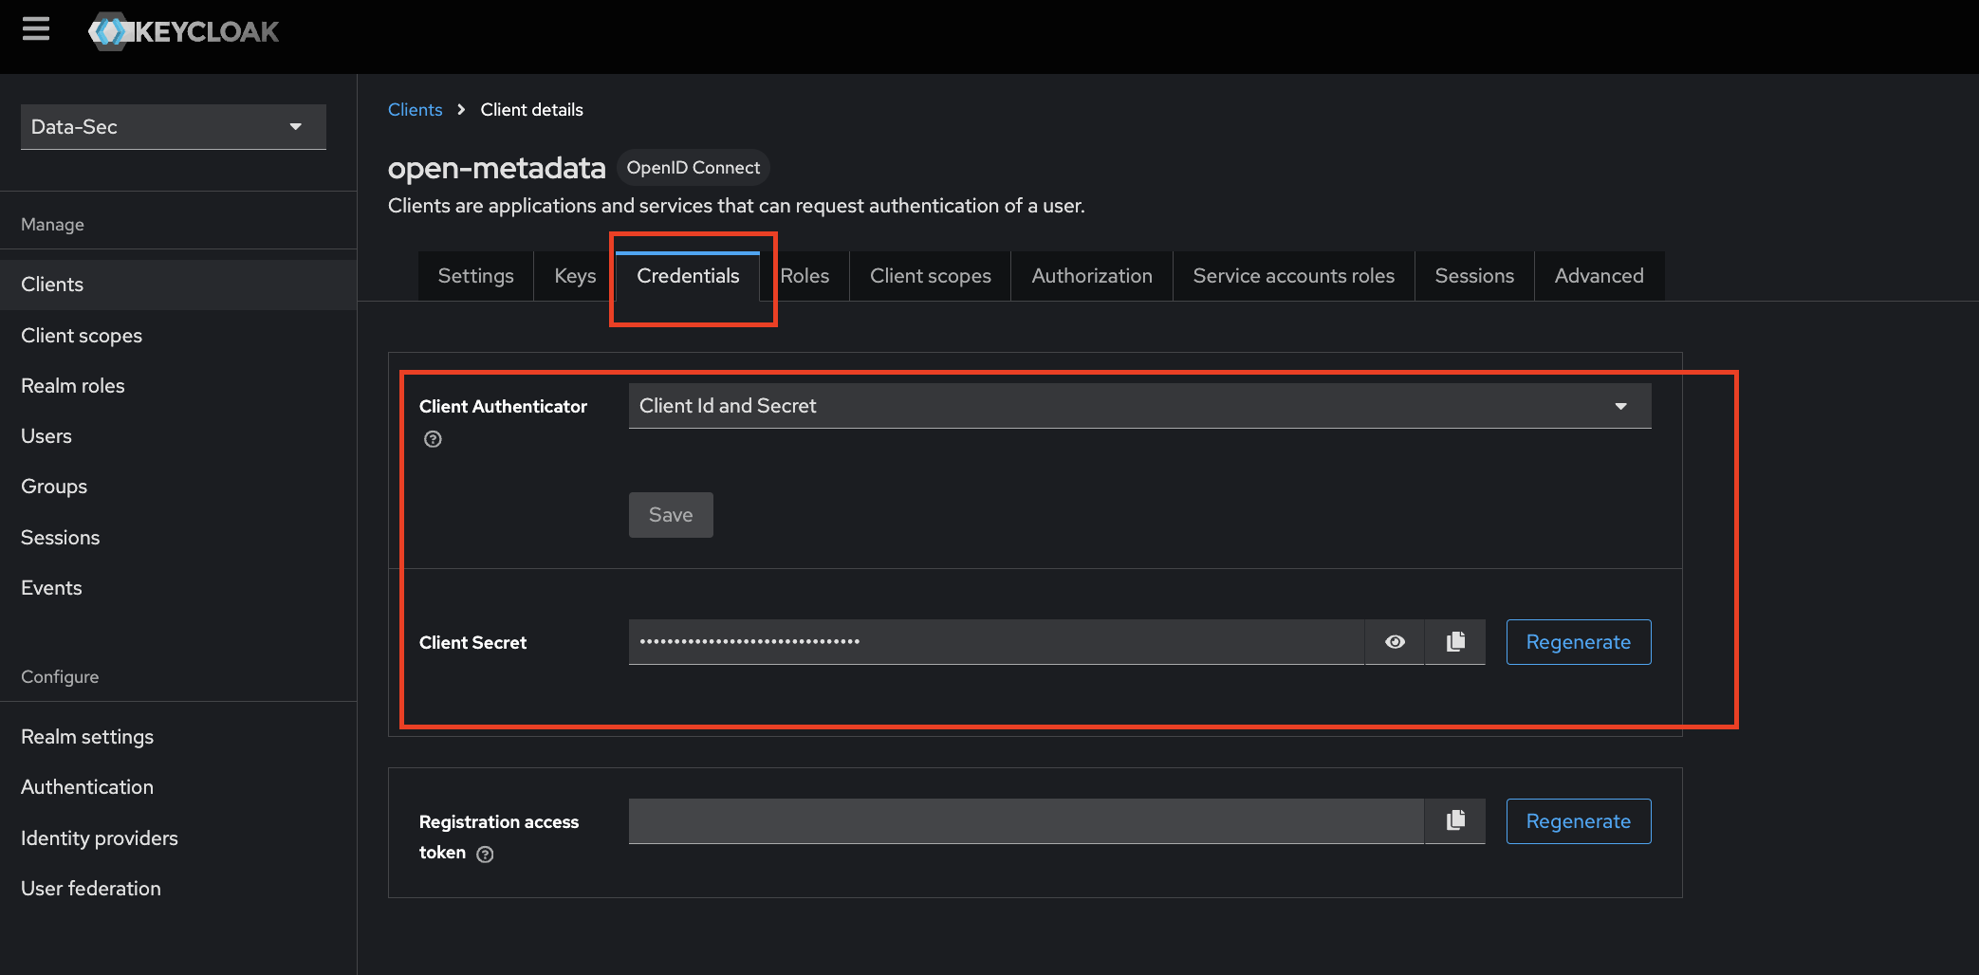Open the Data-Sec realm selector
Image resolution: width=1979 pixels, height=975 pixels.
[x=173, y=127]
